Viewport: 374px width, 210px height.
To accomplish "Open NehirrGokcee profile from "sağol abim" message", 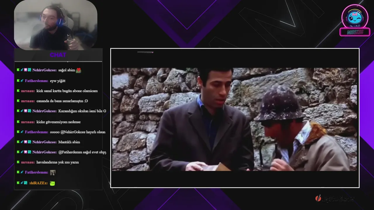I will coord(45,70).
